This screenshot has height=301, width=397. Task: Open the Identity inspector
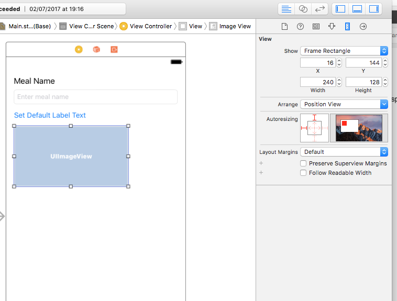pos(316,26)
